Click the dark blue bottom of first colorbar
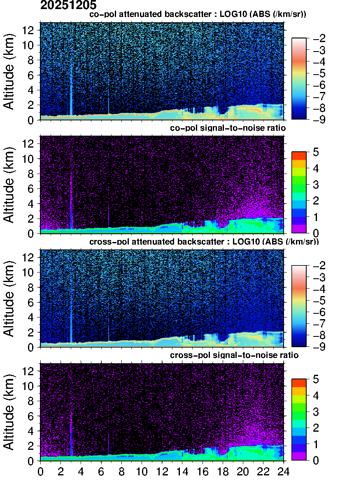The width and height of the screenshot is (340, 482). (x=299, y=115)
